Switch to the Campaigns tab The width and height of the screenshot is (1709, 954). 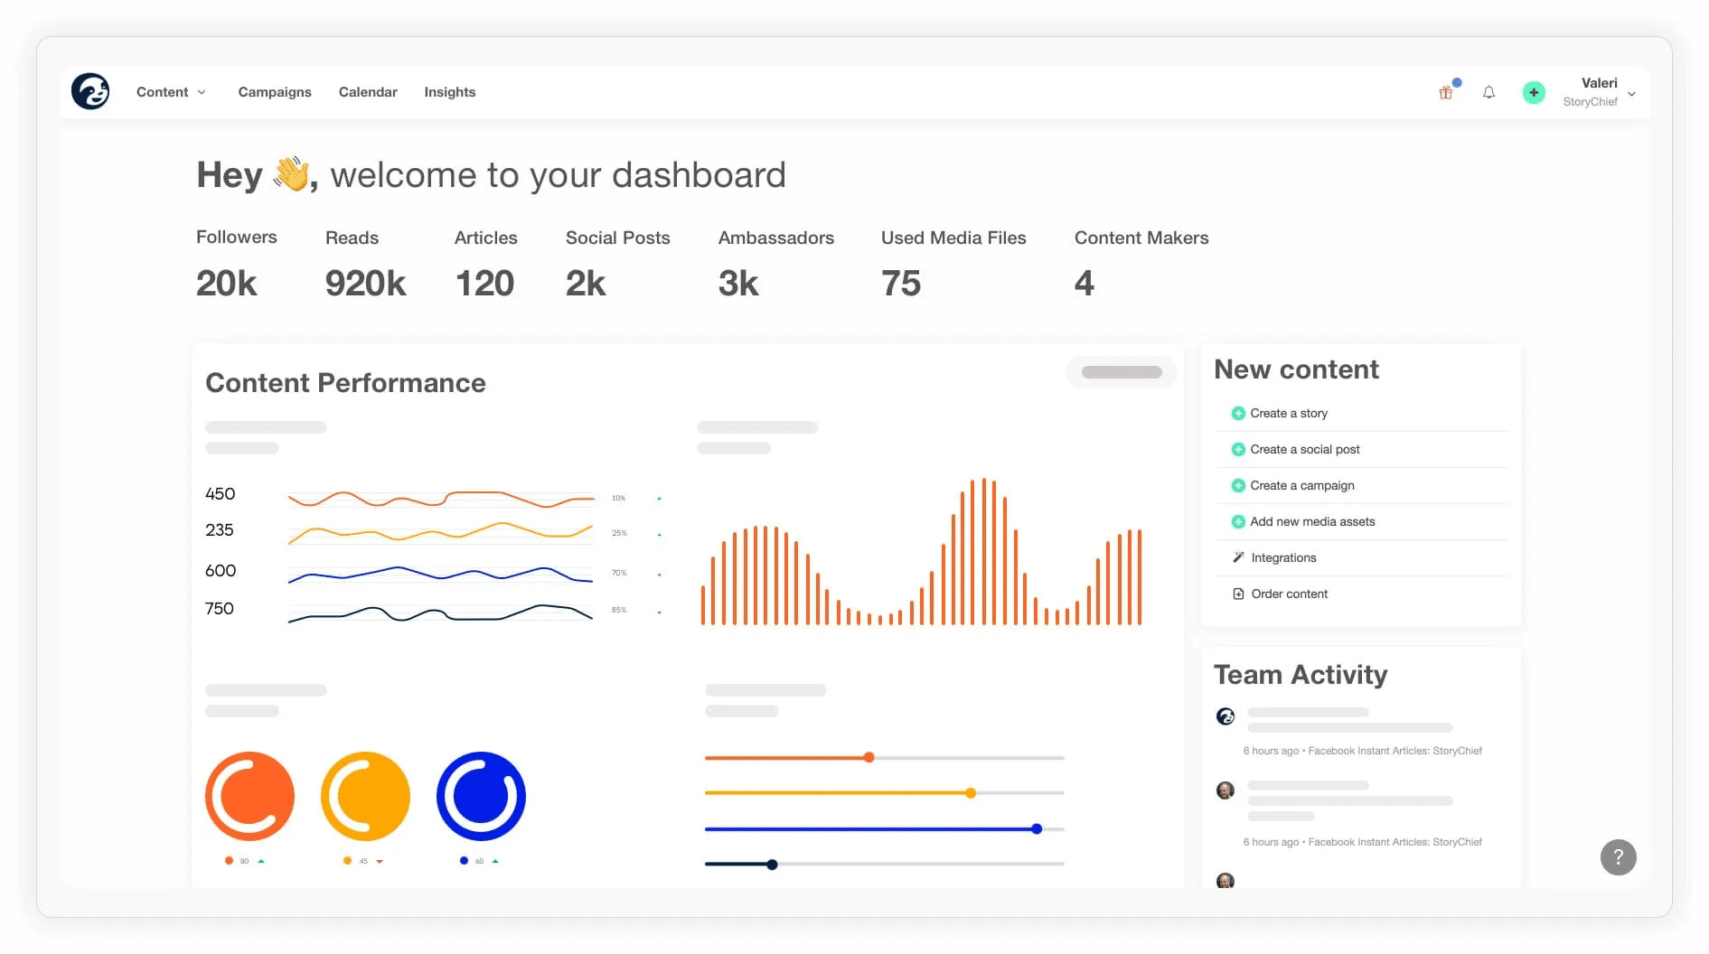pyautogui.click(x=275, y=91)
